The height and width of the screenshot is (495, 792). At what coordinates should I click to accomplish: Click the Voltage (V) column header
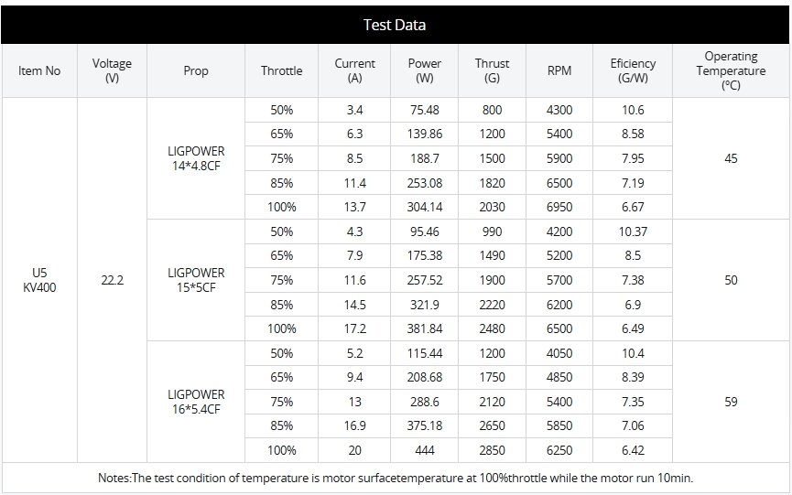[x=112, y=70]
